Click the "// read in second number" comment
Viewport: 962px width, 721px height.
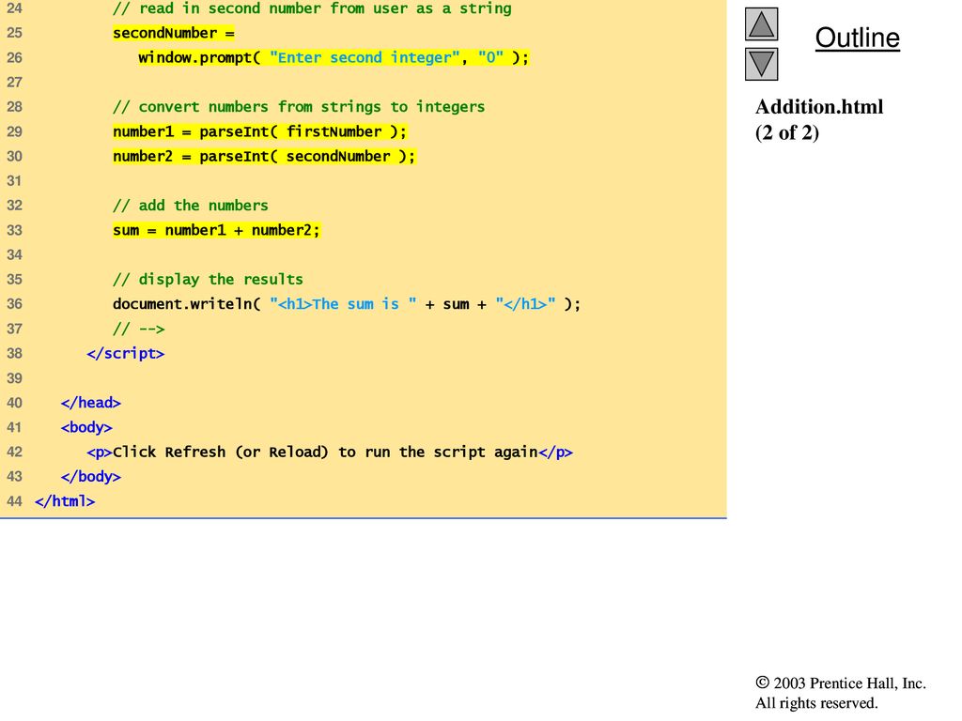click(x=312, y=8)
